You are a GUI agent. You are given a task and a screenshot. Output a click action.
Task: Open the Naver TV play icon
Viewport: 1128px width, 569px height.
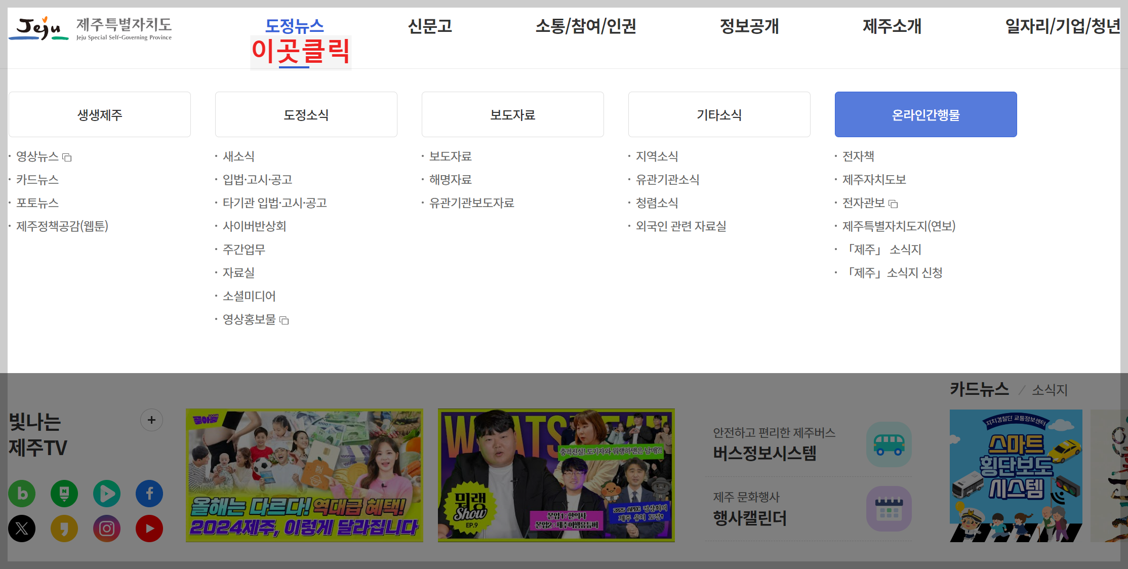[x=107, y=494]
